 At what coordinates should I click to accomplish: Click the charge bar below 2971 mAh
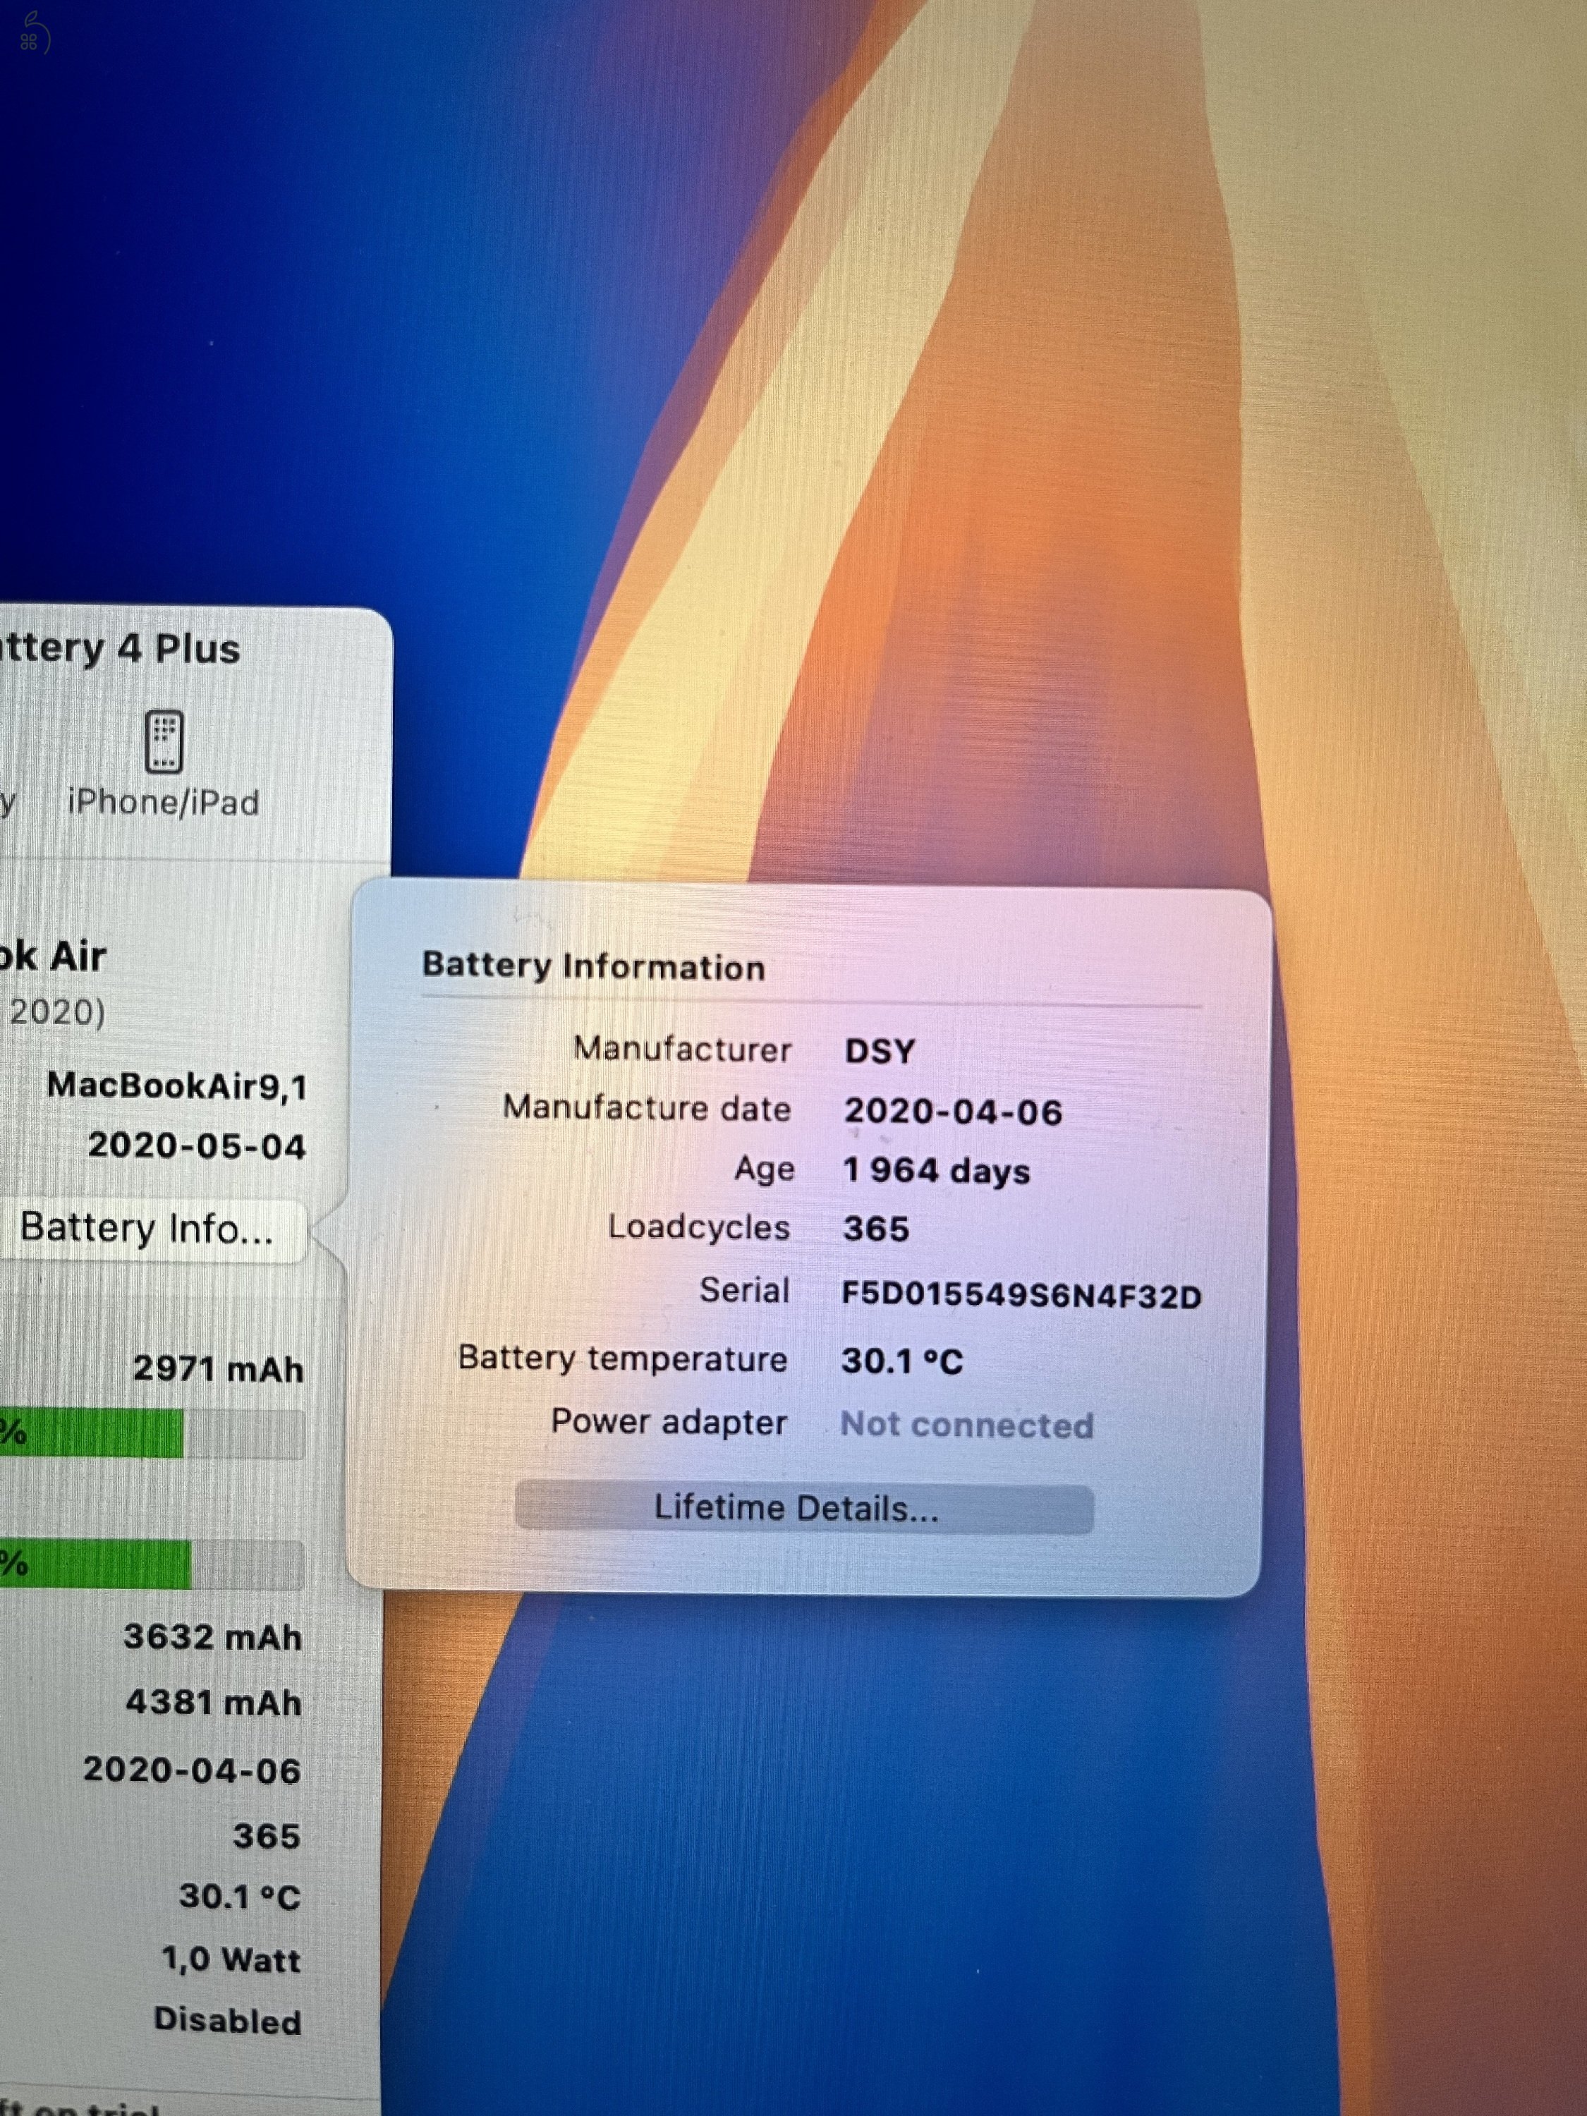(152, 1434)
